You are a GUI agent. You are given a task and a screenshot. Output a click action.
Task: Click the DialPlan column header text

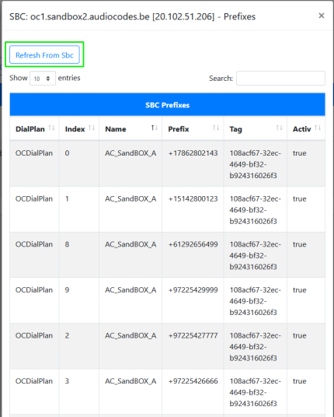(x=30, y=129)
